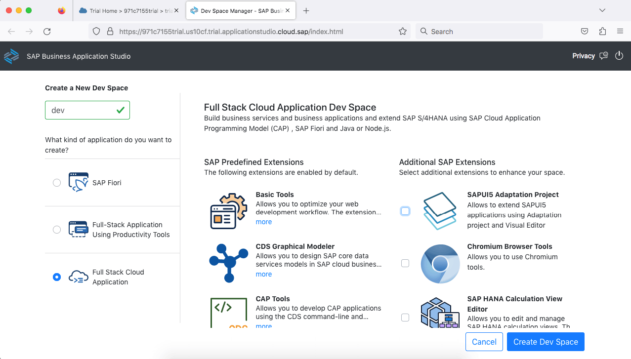Close the Dev Space Manager tab

click(288, 10)
